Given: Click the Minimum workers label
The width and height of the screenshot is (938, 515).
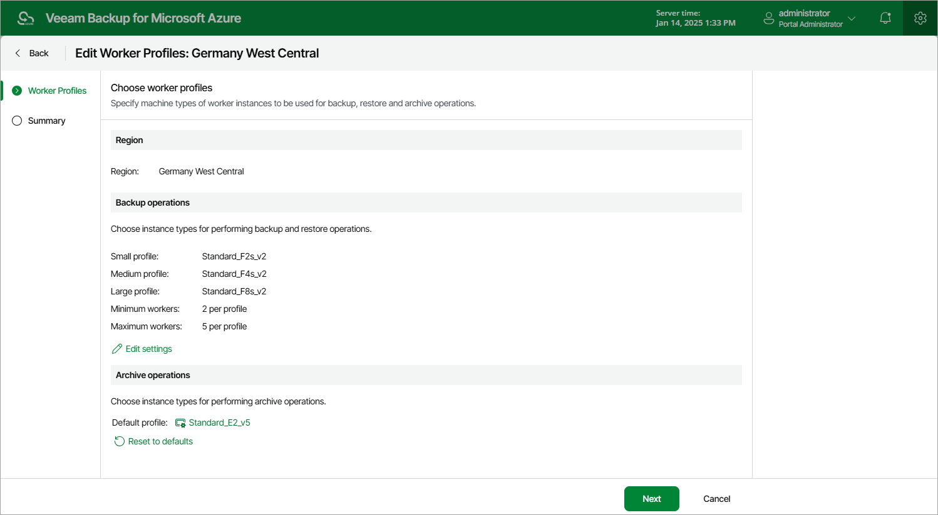Looking at the screenshot, I should click(145, 309).
